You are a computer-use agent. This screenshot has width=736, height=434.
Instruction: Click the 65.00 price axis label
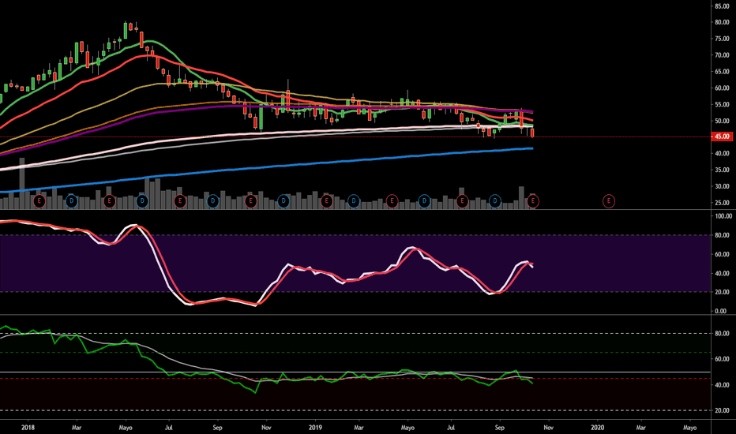click(722, 72)
